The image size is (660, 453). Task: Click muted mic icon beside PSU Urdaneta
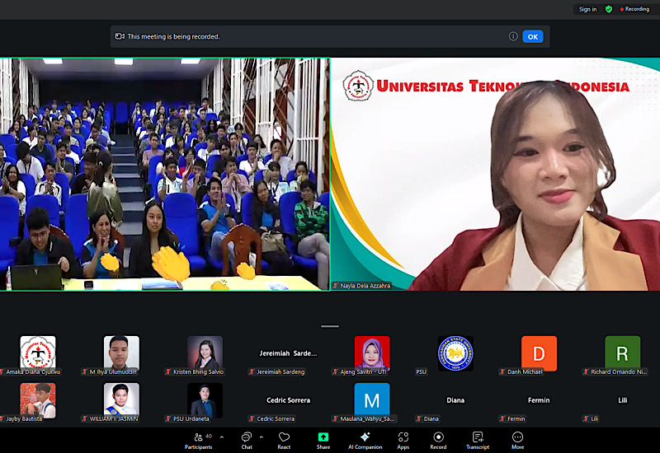[x=168, y=419]
